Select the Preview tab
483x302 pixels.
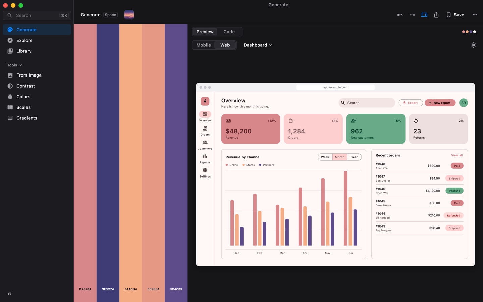pyautogui.click(x=205, y=32)
